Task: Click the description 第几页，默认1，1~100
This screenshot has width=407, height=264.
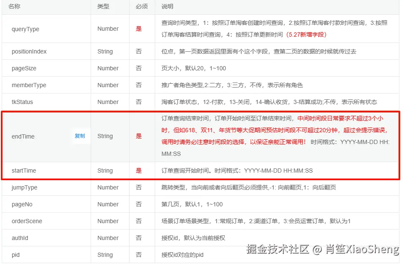Action: 192,204
